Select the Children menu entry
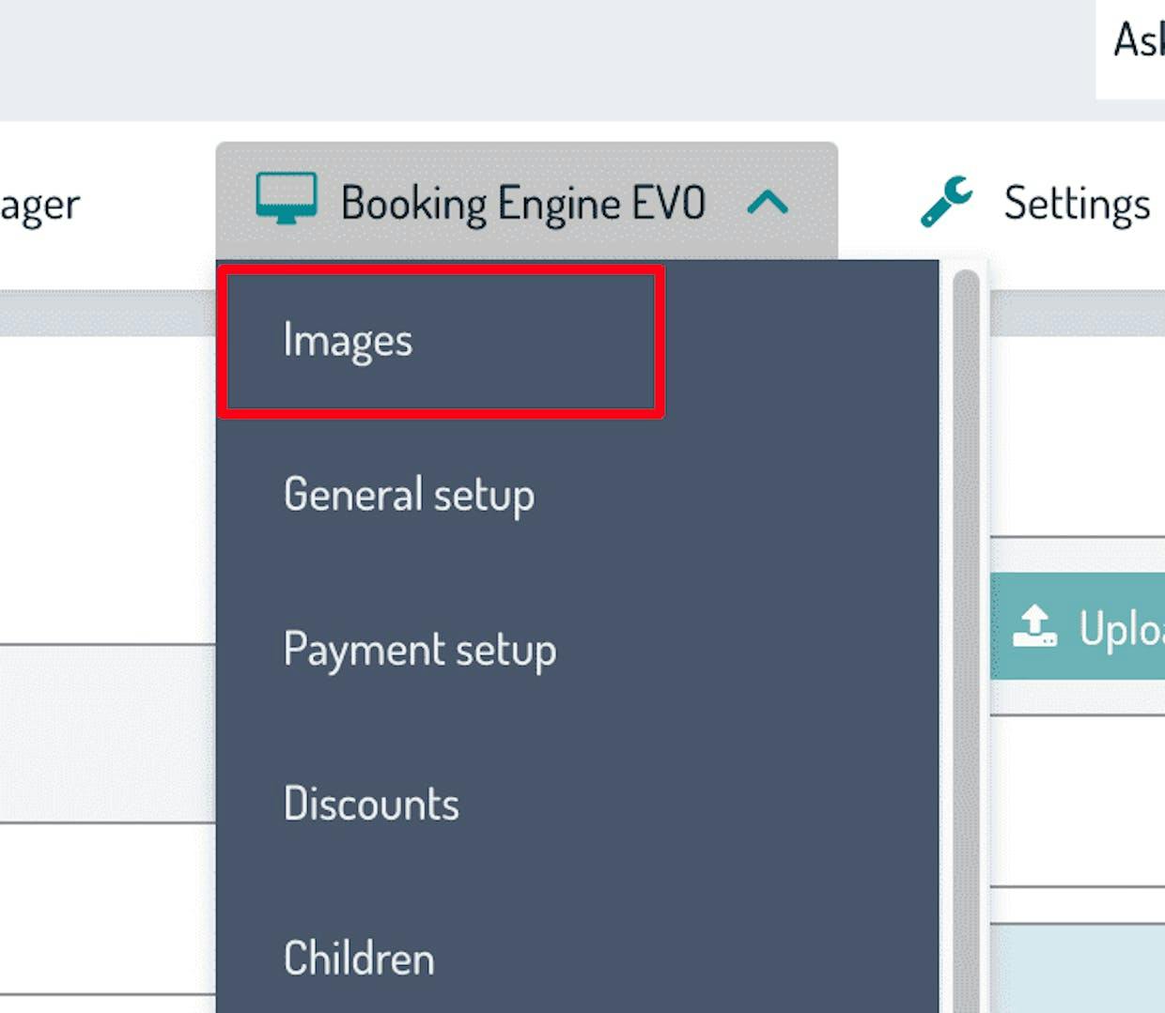The width and height of the screenshot is (1165, 1013). coord(359,959)
